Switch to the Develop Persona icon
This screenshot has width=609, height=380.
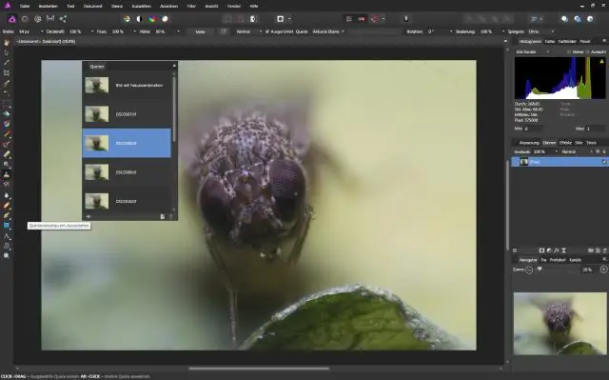pyautogui.click(x=38, y=19)
